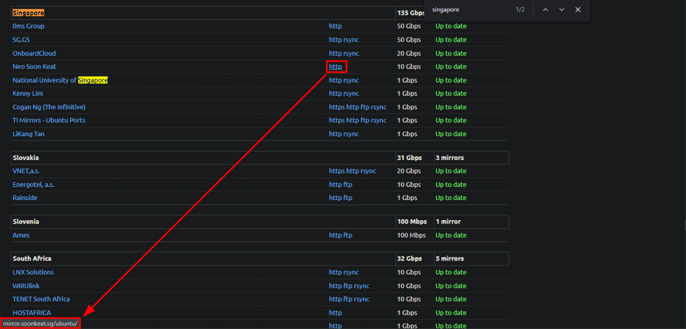Click https link in Cogan Ng row
This screenshot has height=329, width=686.
pyautogui.click(x=337, y=107)
